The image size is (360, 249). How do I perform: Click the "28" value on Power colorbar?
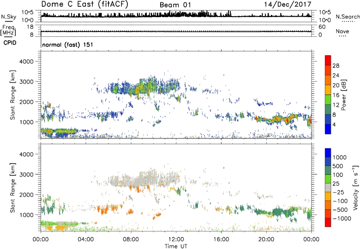click(x=336, y=66)
